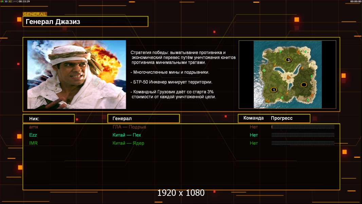The width and height of the screenshot is (362, 204).
Task: Click Китай — Ядер general entry
Action: (128, 143)
